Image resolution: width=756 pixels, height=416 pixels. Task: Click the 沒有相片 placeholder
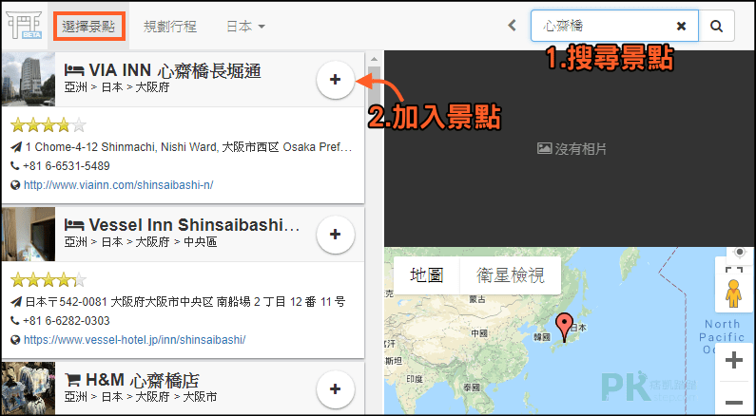click(x=572, y=149)
